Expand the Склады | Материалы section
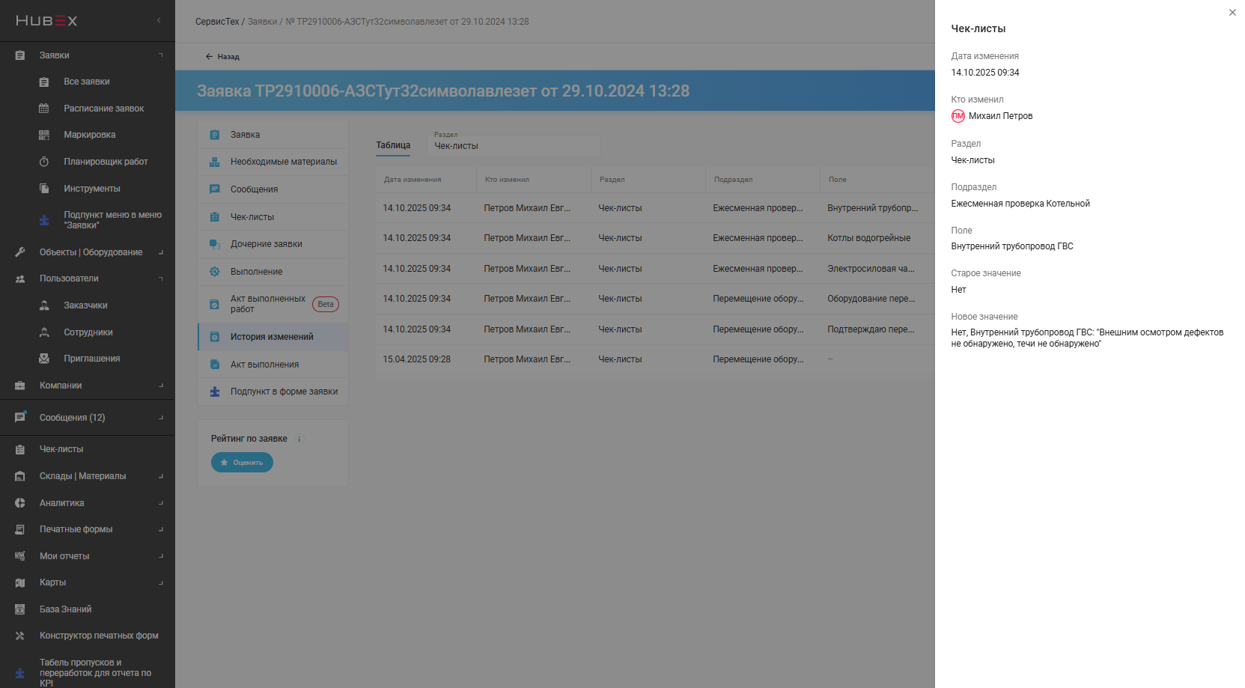Image resolution: width=1245 pixels, height=688 pixels. point(160,476)
